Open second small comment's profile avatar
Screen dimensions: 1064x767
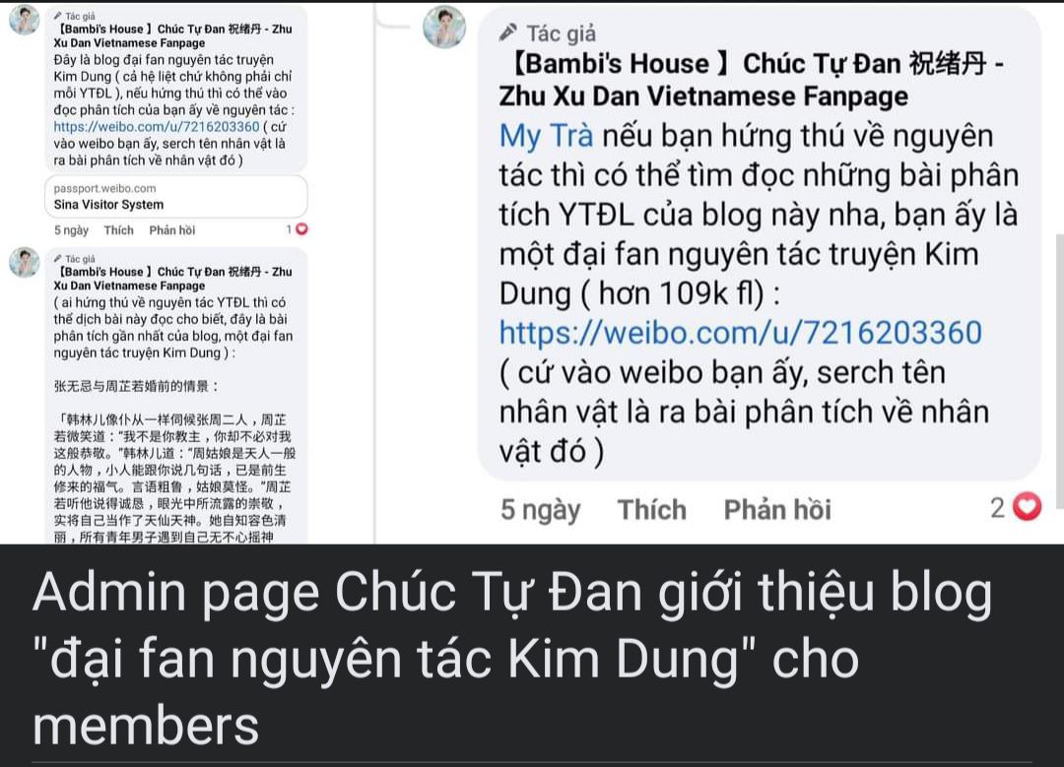25,262
